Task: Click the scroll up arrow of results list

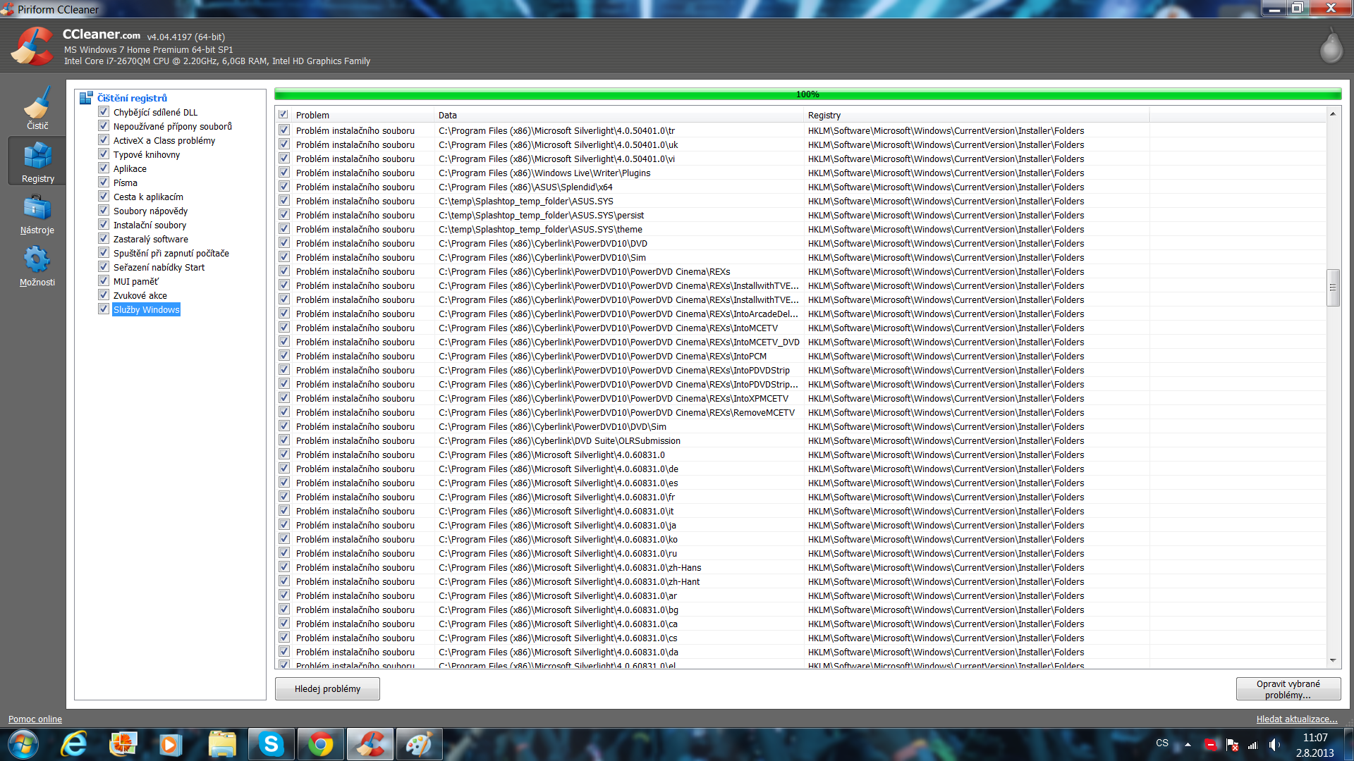Action: pos(1332,113)
